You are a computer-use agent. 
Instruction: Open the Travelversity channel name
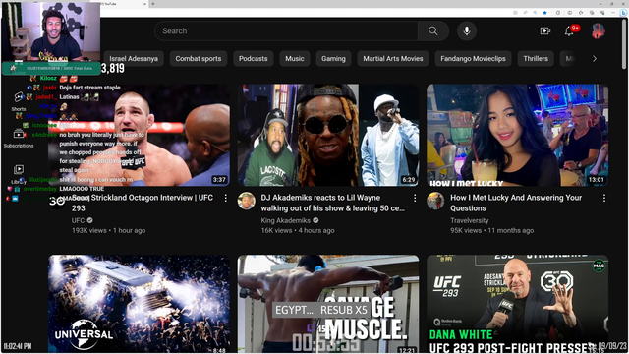click(470, 220)
